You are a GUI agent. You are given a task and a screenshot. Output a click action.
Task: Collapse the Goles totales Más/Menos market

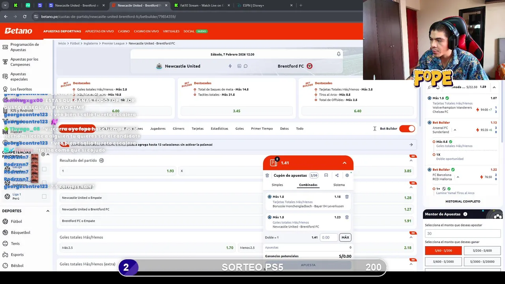[411, 237]
